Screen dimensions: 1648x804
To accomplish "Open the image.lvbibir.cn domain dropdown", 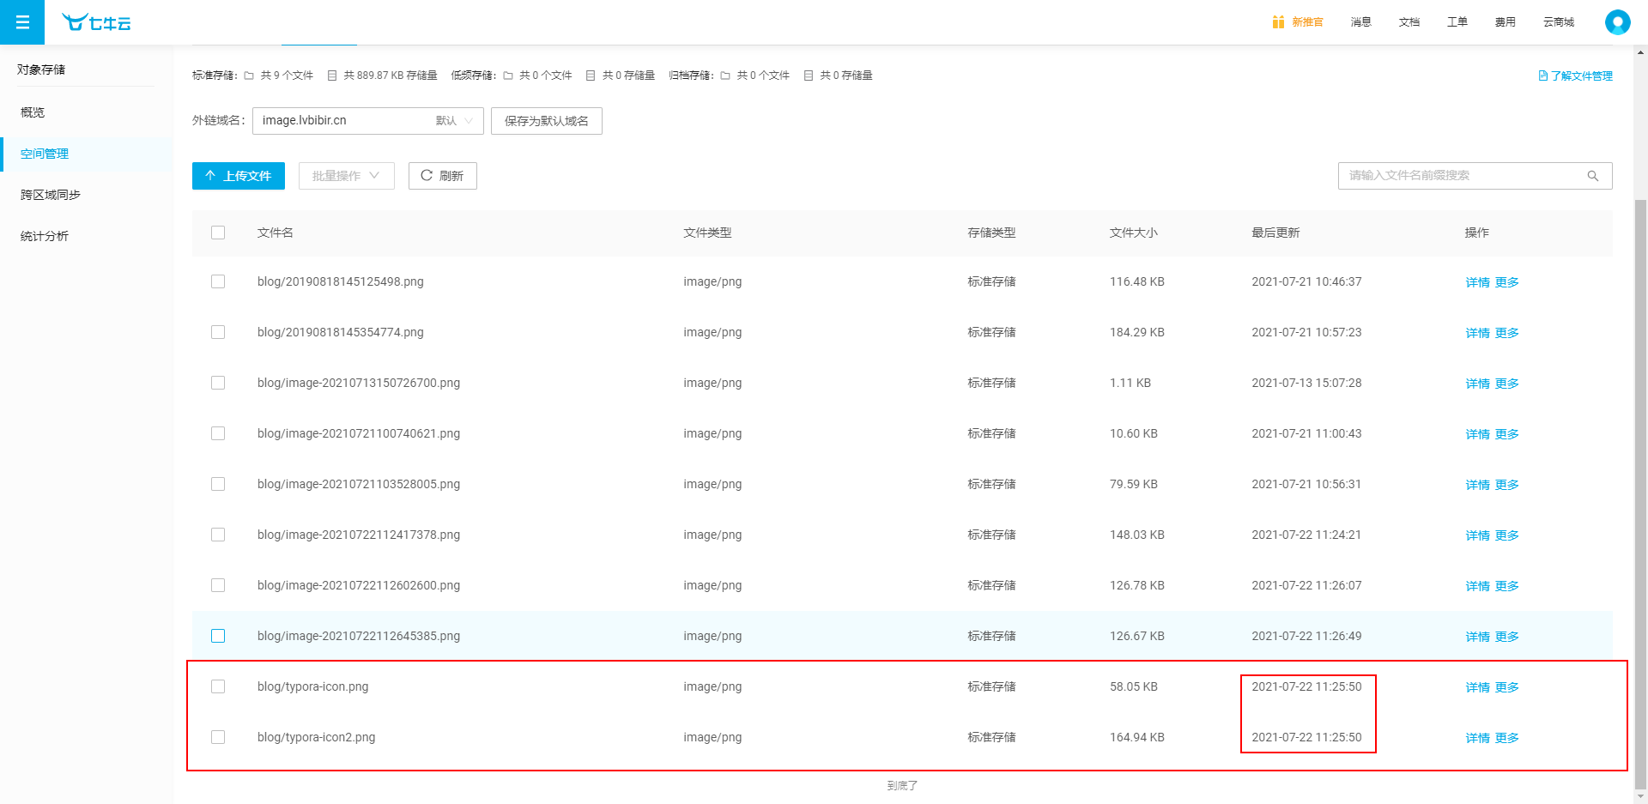I will coord(367,121).
